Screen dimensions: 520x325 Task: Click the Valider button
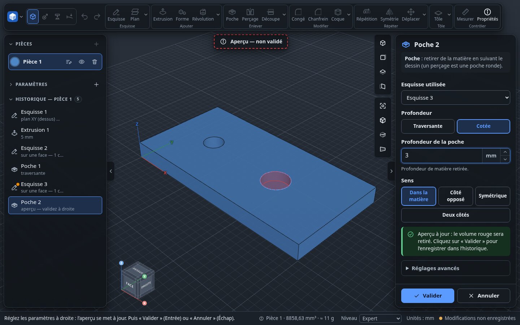pos(428,296)
